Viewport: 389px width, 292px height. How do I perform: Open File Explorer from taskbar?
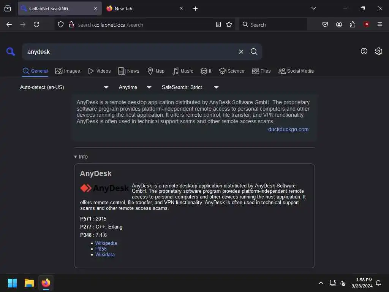click(29, 283)
